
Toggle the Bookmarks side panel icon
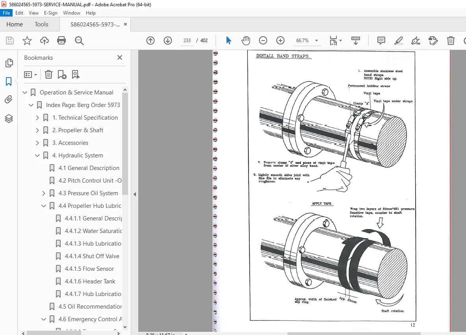[9, 81]
